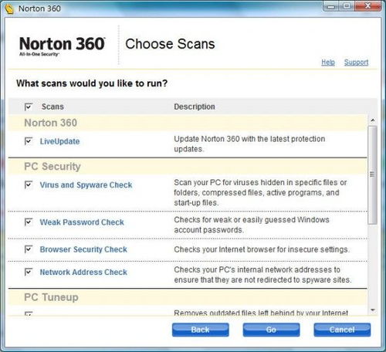Viewport: 386px width, 352px height.
Task: Open the Virus and Spyware Check link
Action: pyautogui.click(x=86, y=185)
